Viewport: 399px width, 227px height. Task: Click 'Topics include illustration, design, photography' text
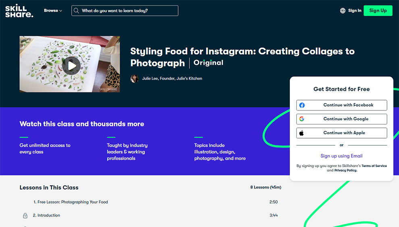coord(220,152)
